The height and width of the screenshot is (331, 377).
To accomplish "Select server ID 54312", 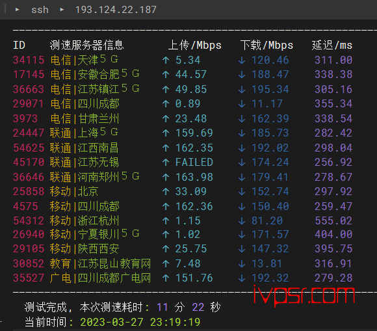I will 29,220.
